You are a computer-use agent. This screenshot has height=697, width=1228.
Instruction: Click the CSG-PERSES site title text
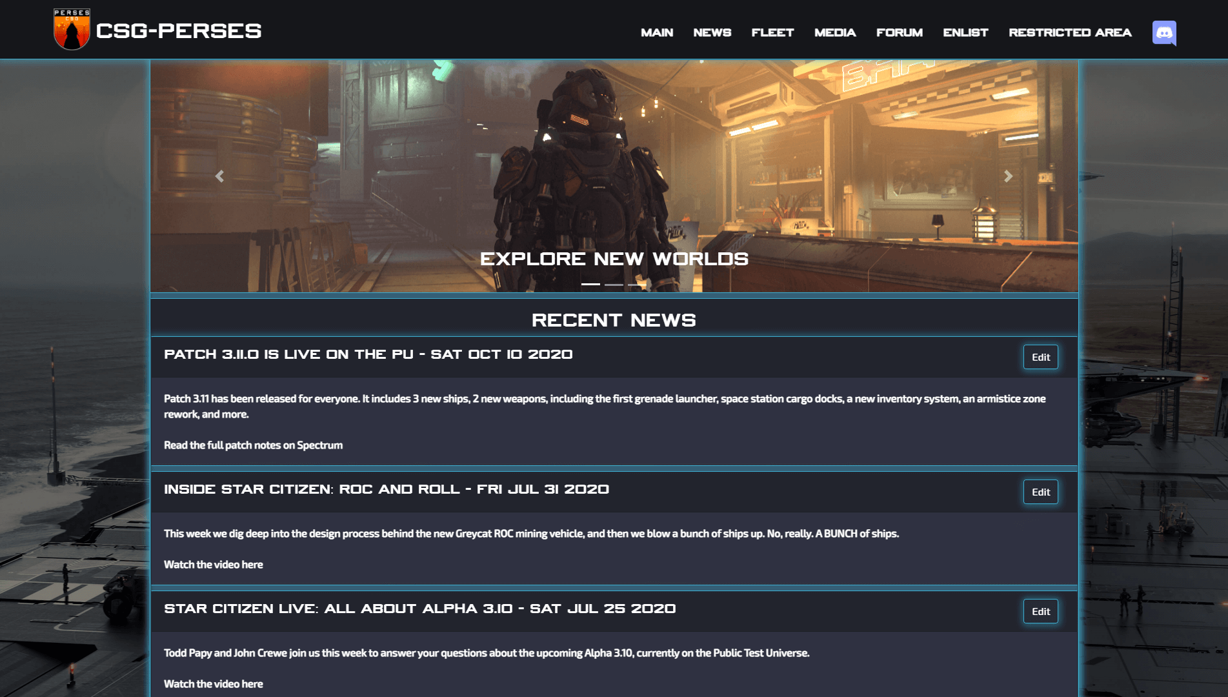pos(179,31)
